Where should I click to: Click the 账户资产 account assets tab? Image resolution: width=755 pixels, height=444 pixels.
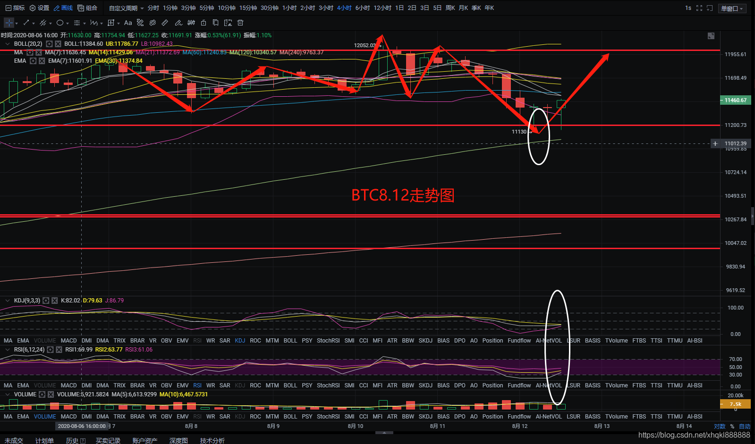click(x=144, y=440)
